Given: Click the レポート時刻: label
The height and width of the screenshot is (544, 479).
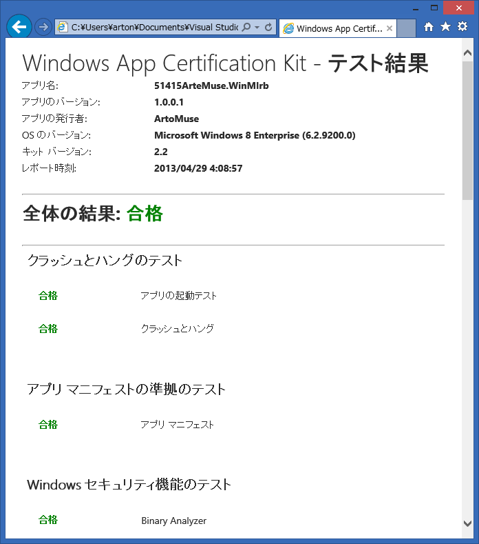Looking at the screenshot, I should coord(49,168).
